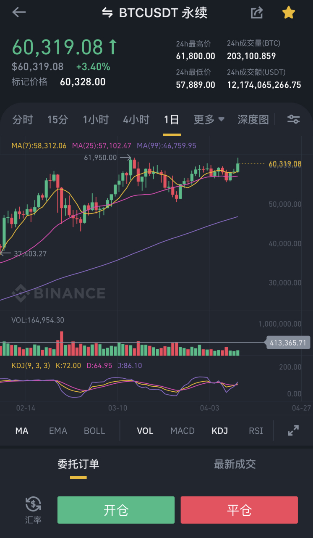Tap the 04-03 date axis label

(210, 408)
